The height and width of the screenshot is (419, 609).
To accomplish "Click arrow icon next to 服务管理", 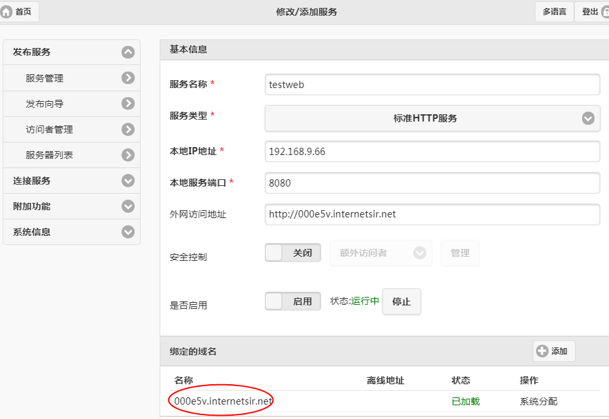I will coord(128,78).
